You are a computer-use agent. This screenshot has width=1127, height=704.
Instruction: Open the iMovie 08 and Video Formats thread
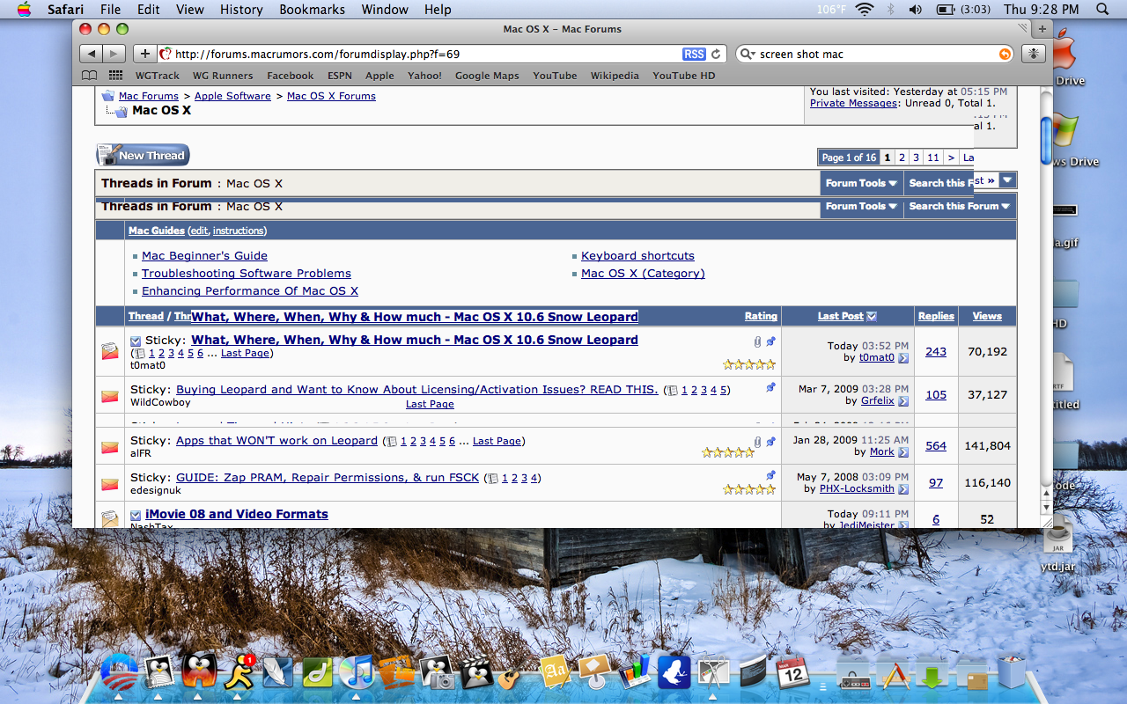tap(237, 514)
